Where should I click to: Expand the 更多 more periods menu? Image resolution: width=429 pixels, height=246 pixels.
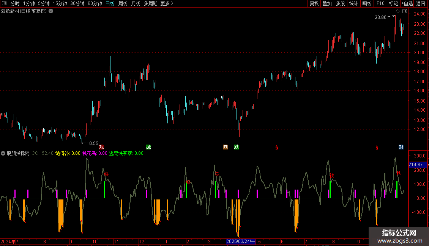tap(167, 3)
